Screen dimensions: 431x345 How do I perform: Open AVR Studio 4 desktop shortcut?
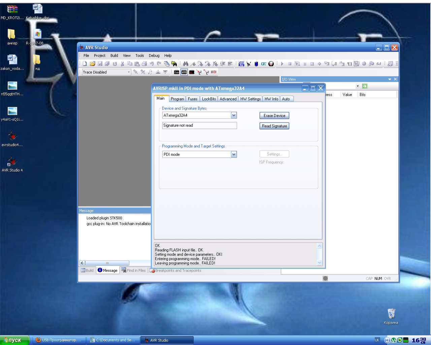pos(12,164)
